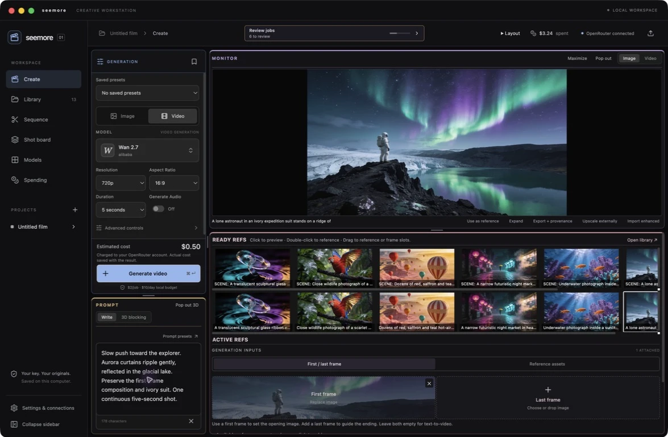Expand the Untitled film project
This screenshot has width=668, height=437.
coord(73,227)
